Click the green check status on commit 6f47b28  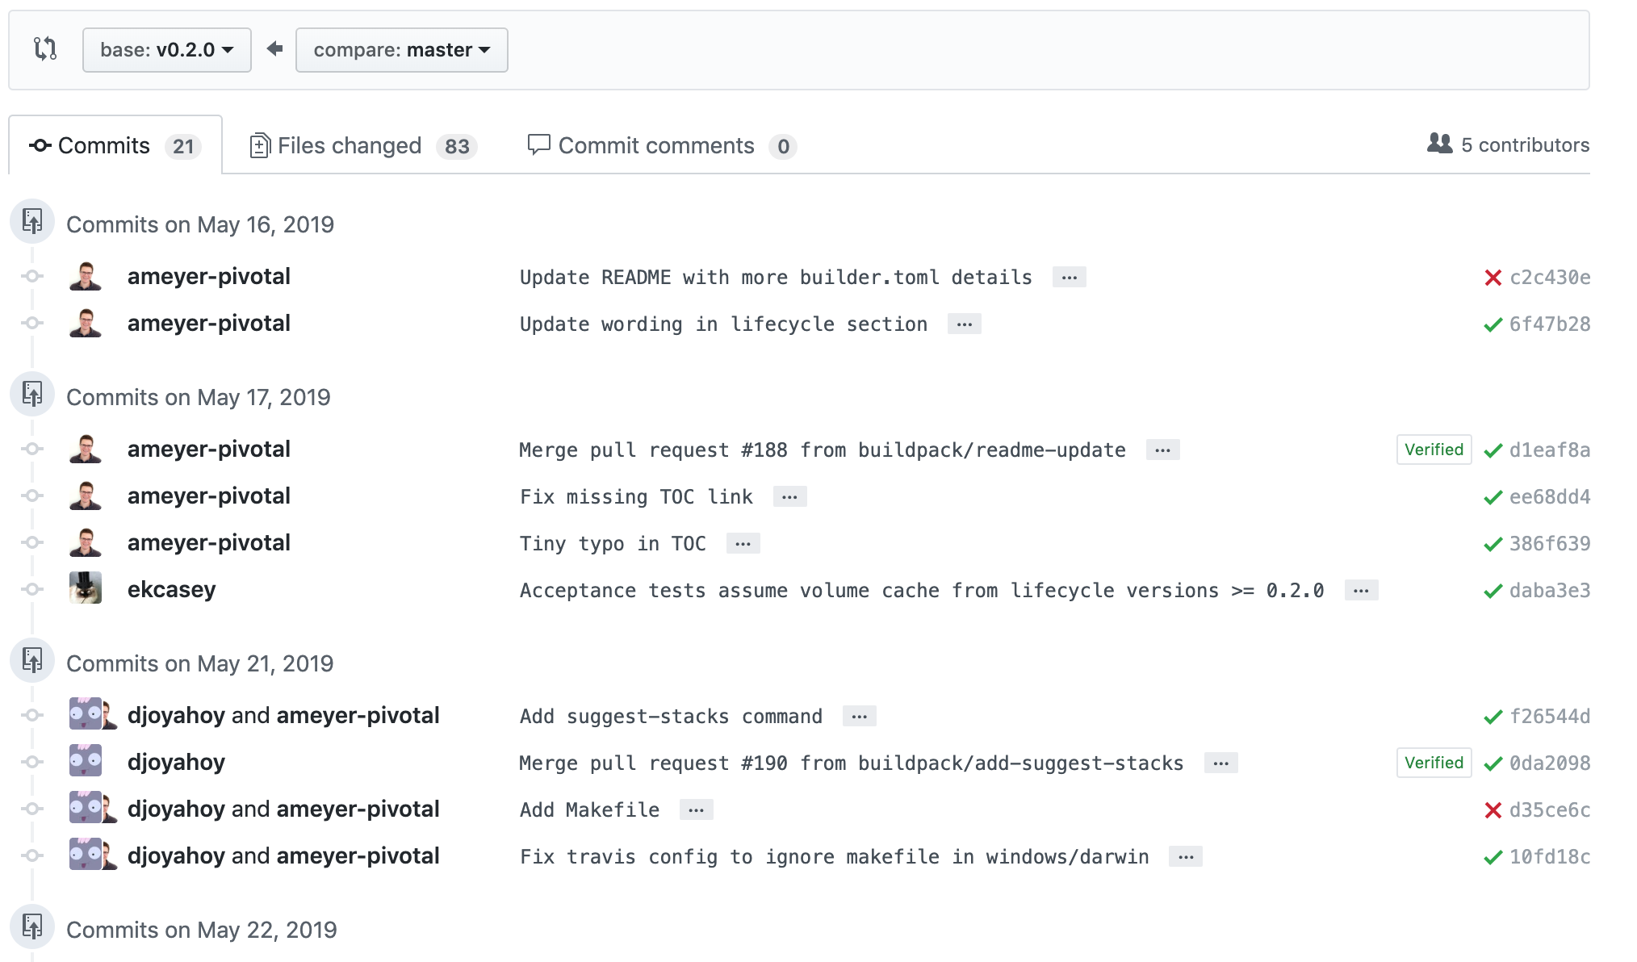click(1493, 324)
